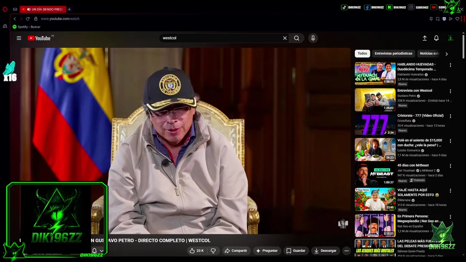466x262 pixels.
Task: Open the YouTube hamburger guide menu
Action: [19, 38]
